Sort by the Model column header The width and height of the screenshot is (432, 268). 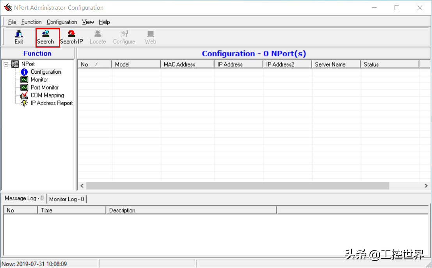click(136, 64)
